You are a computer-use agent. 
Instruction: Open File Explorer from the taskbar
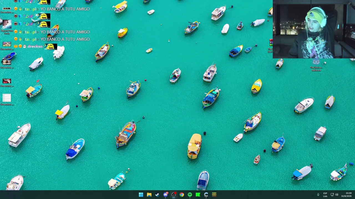point(149,195)
